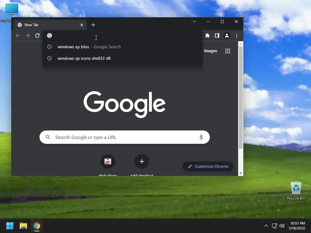The width and height of the screenshot is (311, 233).
Task: Click the scrollbar down arrow
Action: 241,173
